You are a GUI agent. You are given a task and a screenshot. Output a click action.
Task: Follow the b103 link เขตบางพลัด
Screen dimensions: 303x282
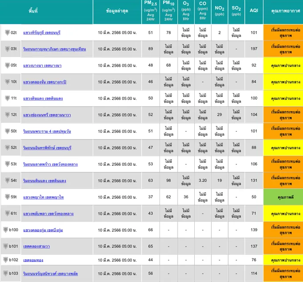tap(50, 274)
